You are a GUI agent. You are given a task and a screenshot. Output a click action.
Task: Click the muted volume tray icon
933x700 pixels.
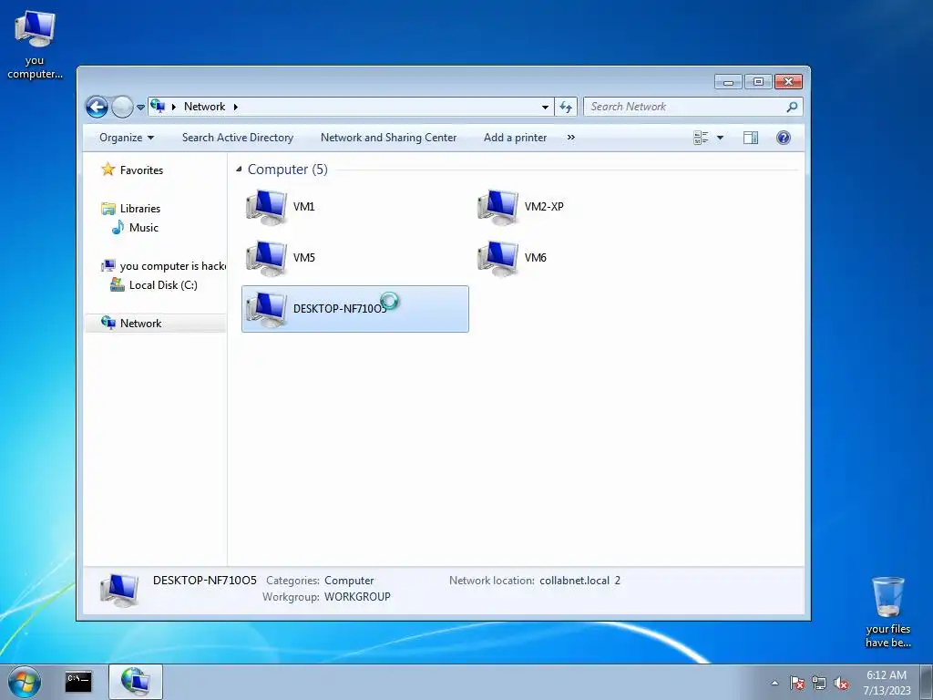pyautogui.click(x=841, y=683)
